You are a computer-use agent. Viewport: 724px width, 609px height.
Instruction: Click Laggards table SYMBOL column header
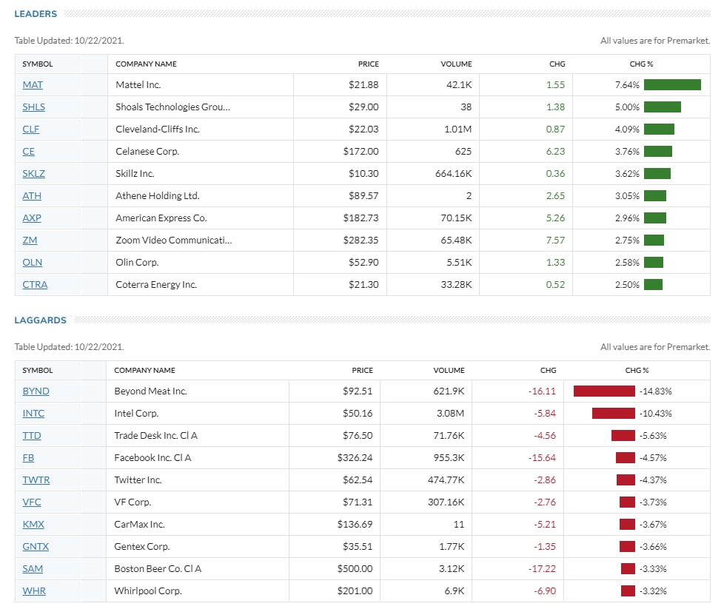(38, 370)
